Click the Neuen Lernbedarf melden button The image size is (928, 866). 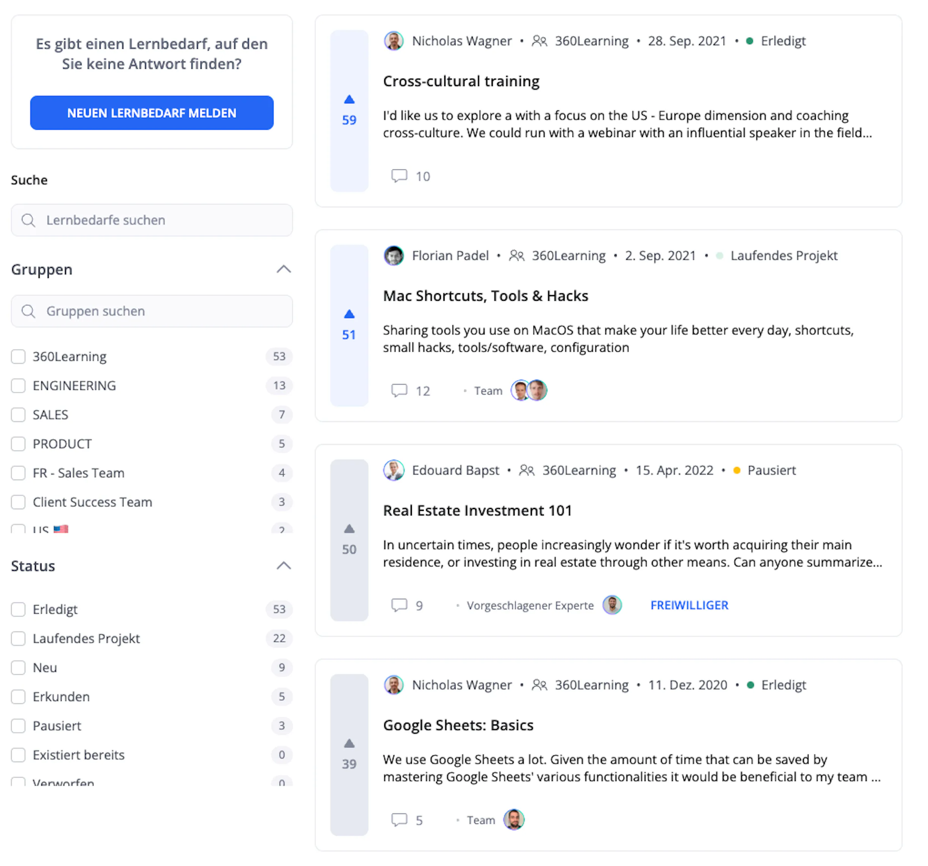[x=152, y=113]
